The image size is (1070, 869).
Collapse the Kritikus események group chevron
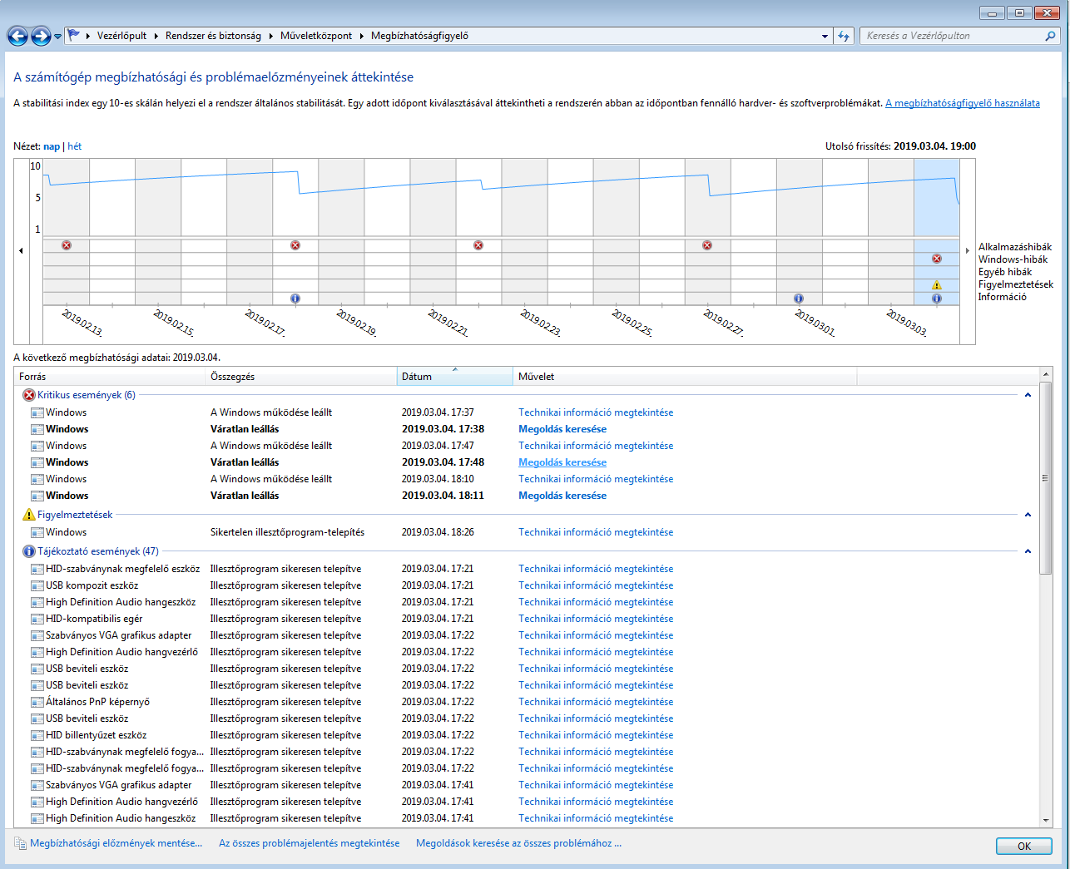coord(1028,395)
